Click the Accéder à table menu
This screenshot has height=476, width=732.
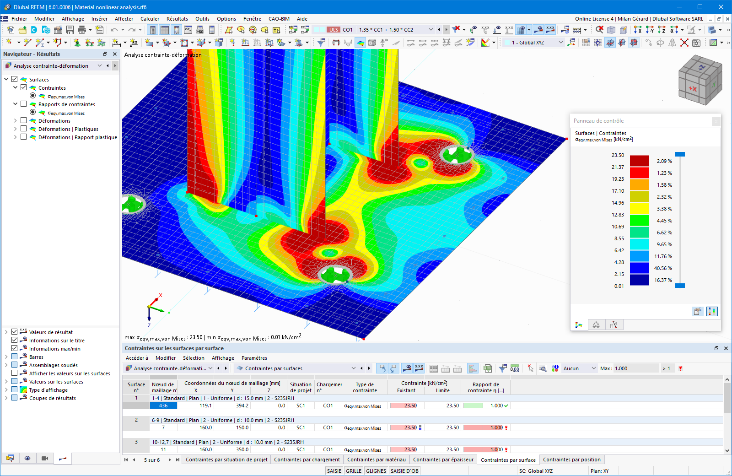point(137,358)
